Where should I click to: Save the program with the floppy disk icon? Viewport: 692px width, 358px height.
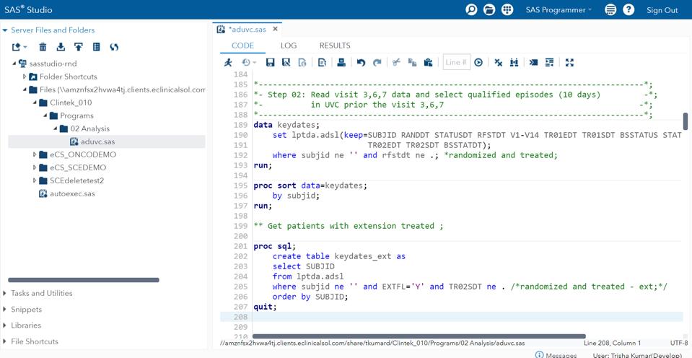270,62
